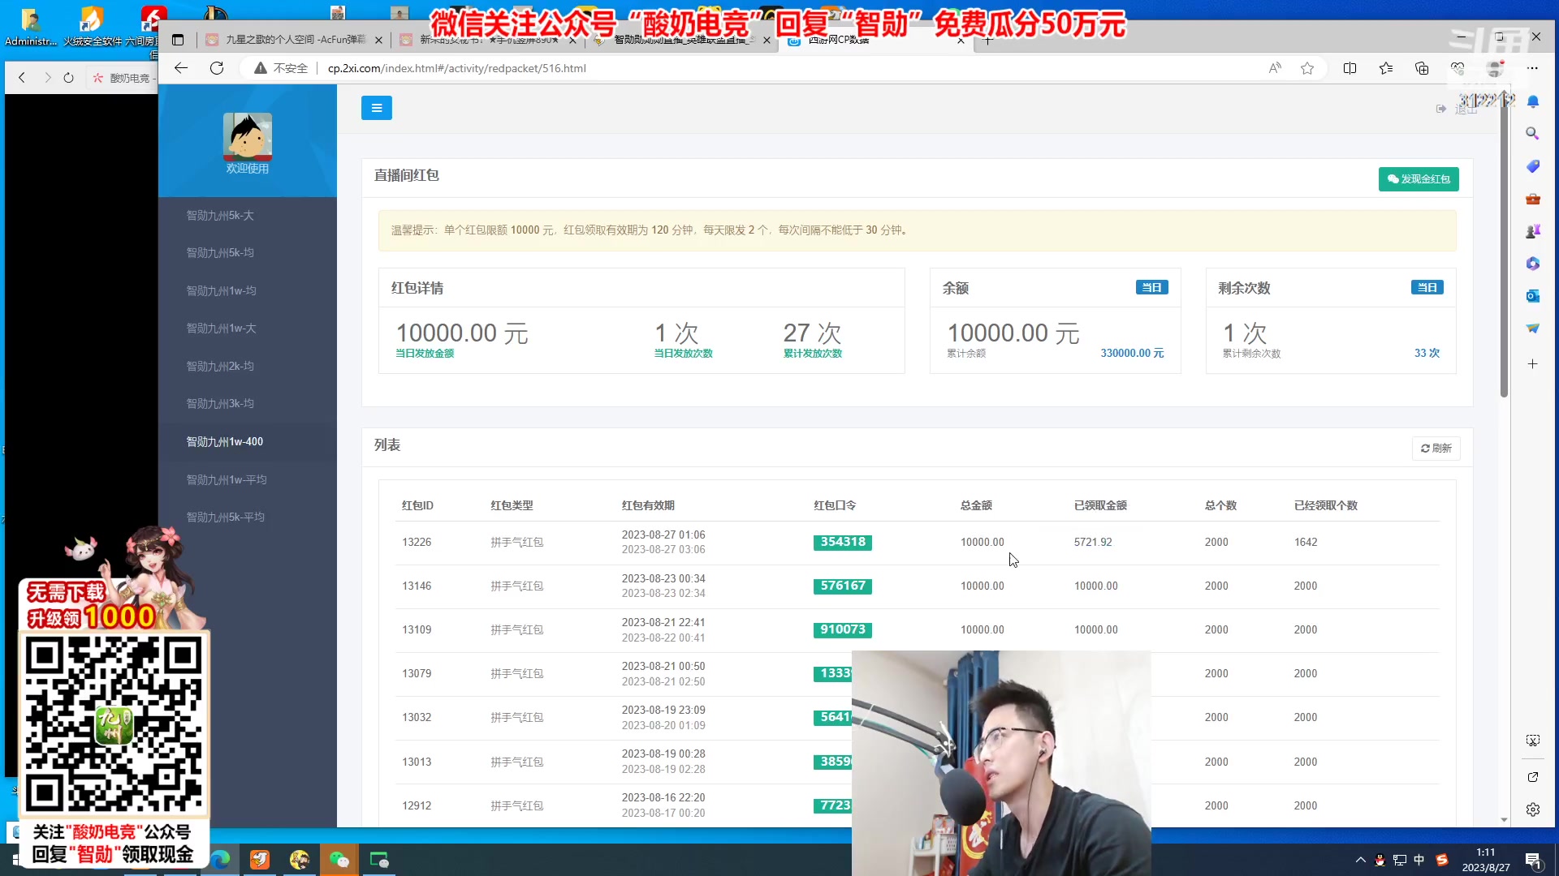Switch to 九星之歌的个人空间 AcFun tab
This screenshot has height=876, width=1559.
coord(295,40)
